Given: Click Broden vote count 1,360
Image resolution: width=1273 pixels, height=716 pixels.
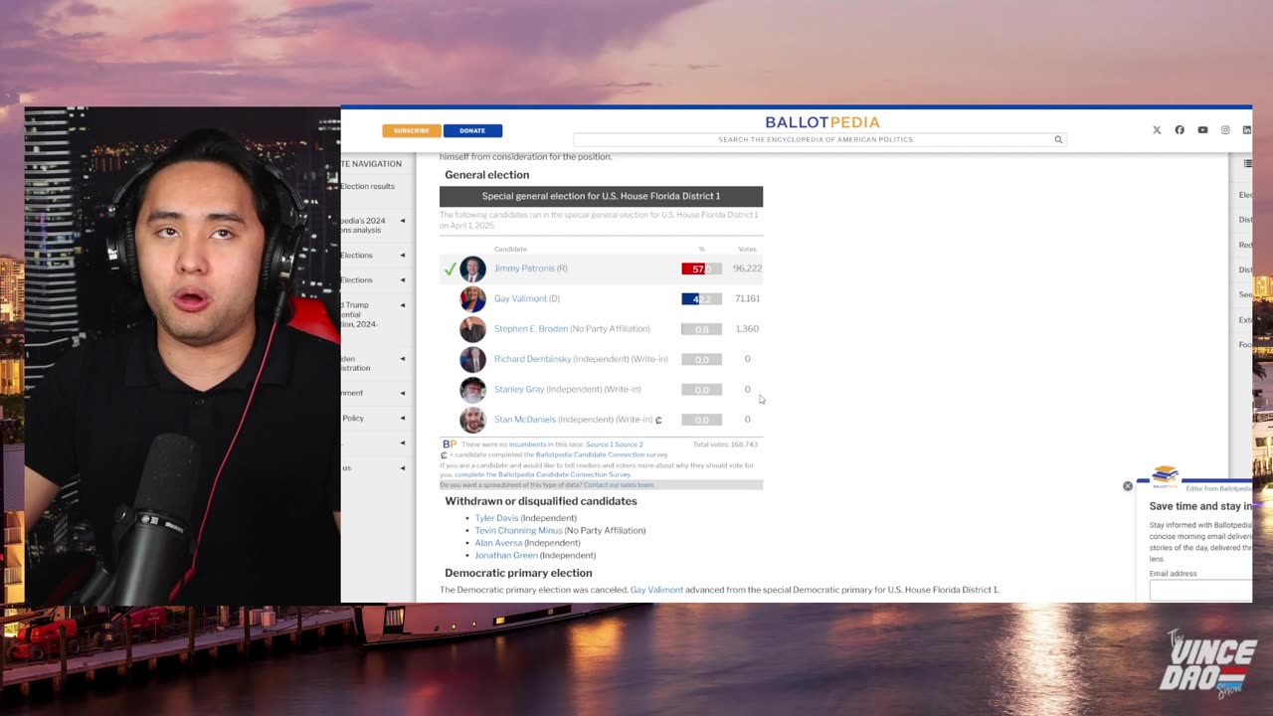Looking at the screenshot, I should point(747,329).
